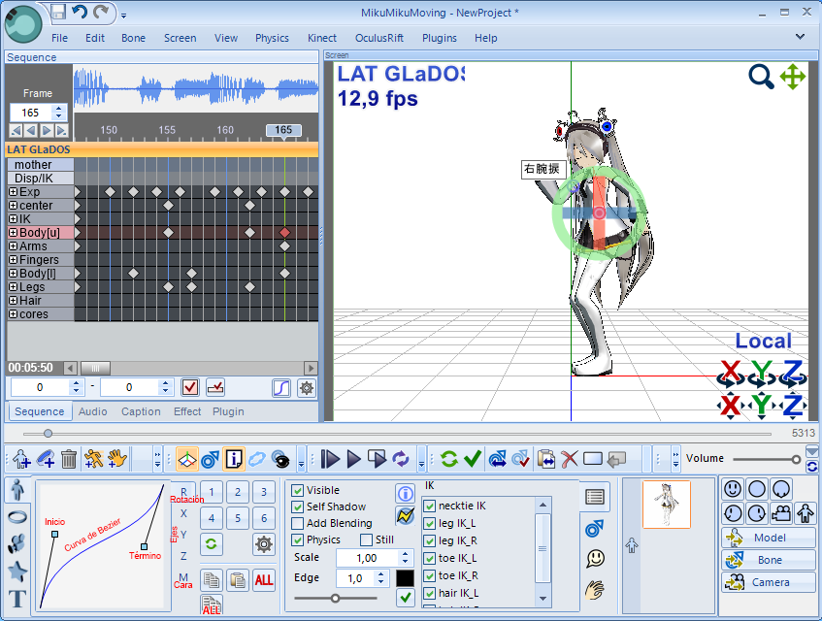Click the gear settings icon in the curve panel
The height and width of the screenshot is (621, 822).
[263, 543]
